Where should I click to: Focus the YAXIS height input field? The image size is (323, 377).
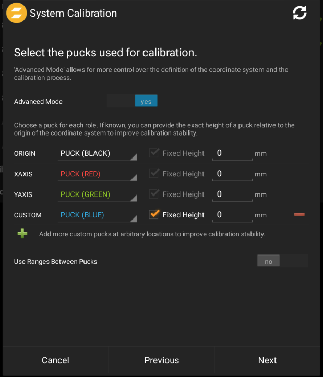tap(232, 194)
